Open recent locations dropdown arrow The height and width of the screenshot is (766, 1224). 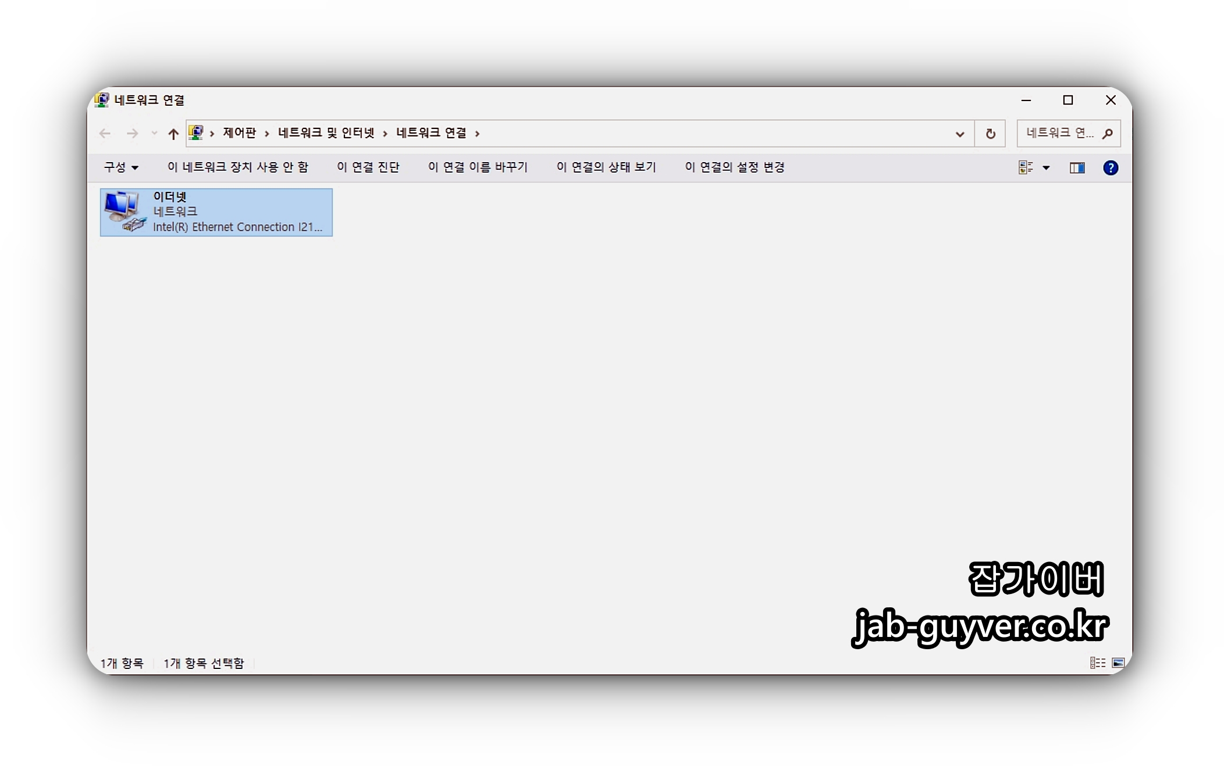[154, 134]
